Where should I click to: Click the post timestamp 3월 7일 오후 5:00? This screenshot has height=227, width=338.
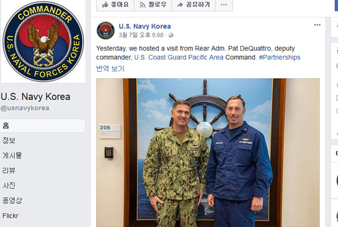[141, 35]
